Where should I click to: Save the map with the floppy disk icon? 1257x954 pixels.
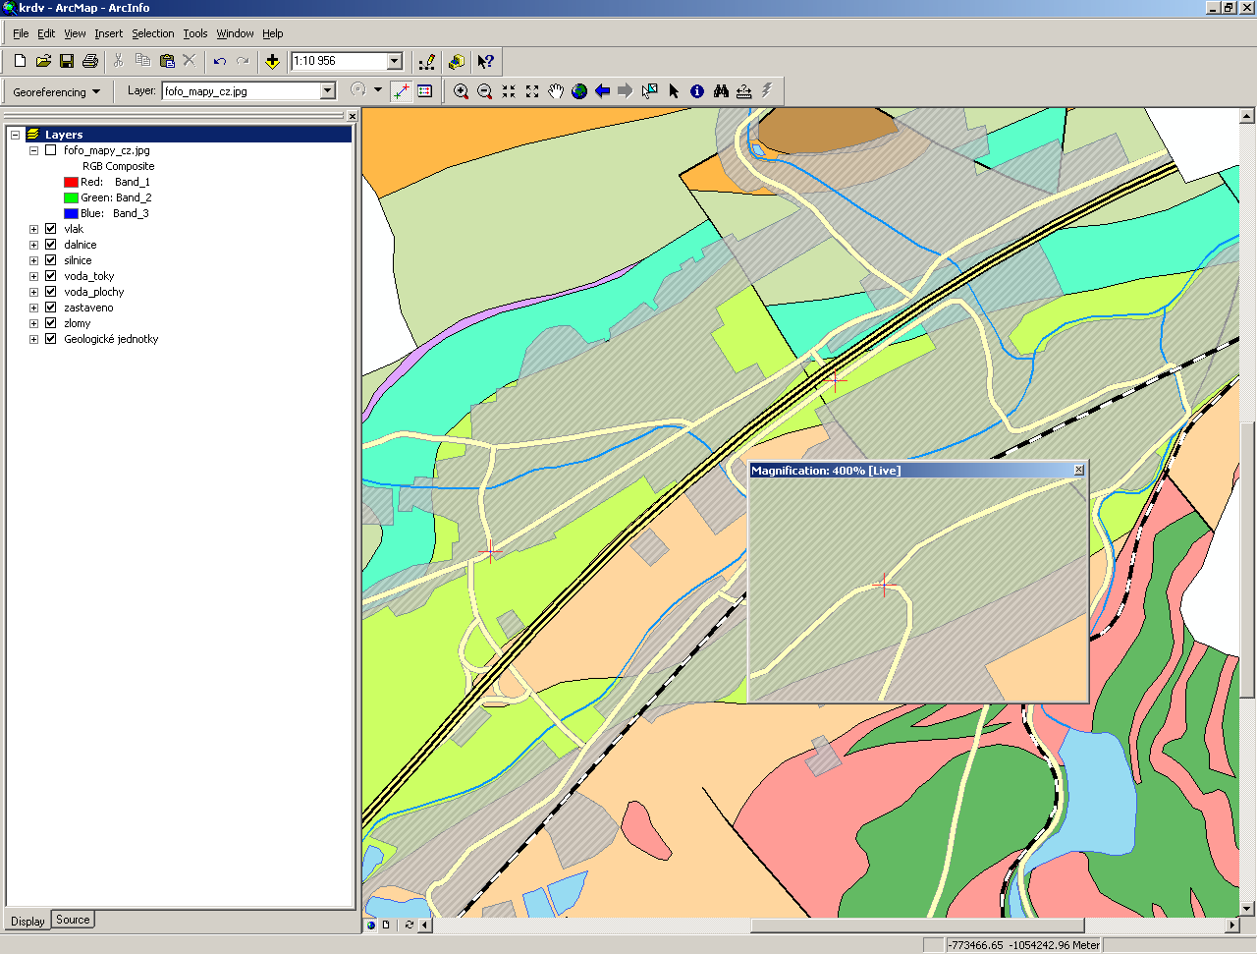67,61
